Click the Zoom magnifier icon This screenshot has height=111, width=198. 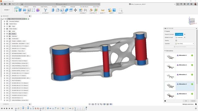point(101,104)
